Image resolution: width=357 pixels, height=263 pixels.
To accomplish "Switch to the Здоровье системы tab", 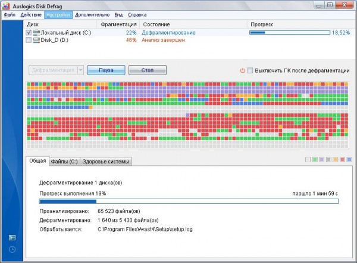I will tap(106, 162).
